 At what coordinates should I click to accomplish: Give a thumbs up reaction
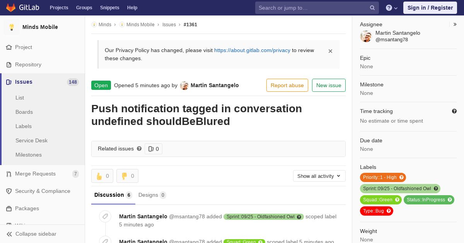[x=102, y=176]
